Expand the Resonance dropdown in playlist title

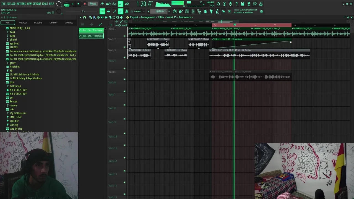[192, 17]
